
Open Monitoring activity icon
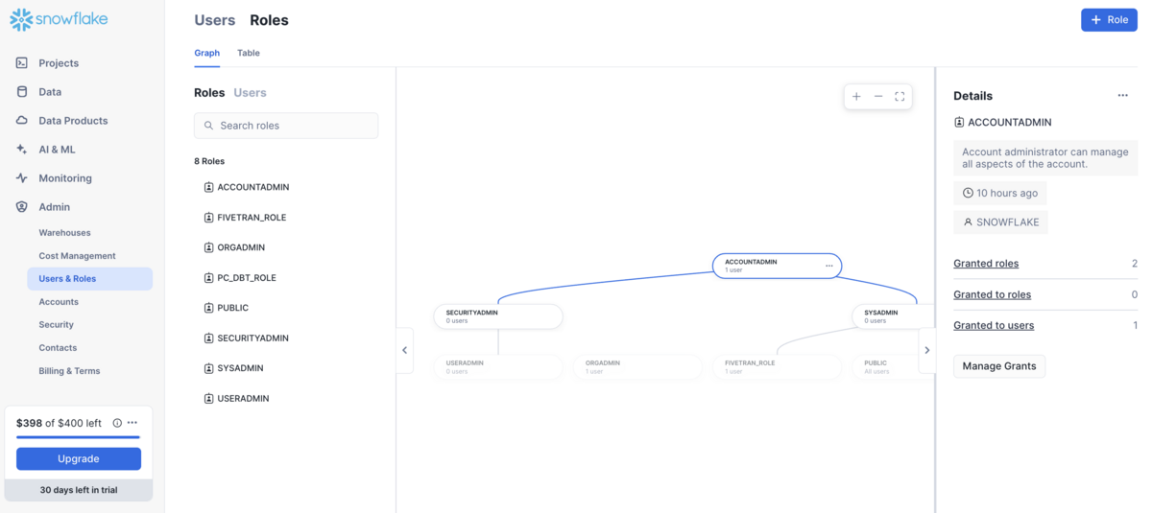[x=22, y=178]
